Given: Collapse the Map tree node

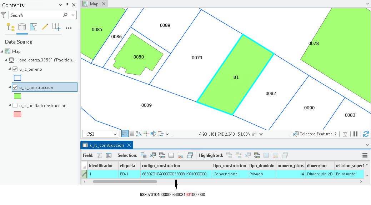Looking at the screenshot, I should (2, 51).
